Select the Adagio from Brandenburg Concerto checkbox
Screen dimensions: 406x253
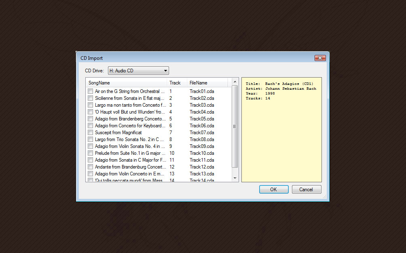90,118
